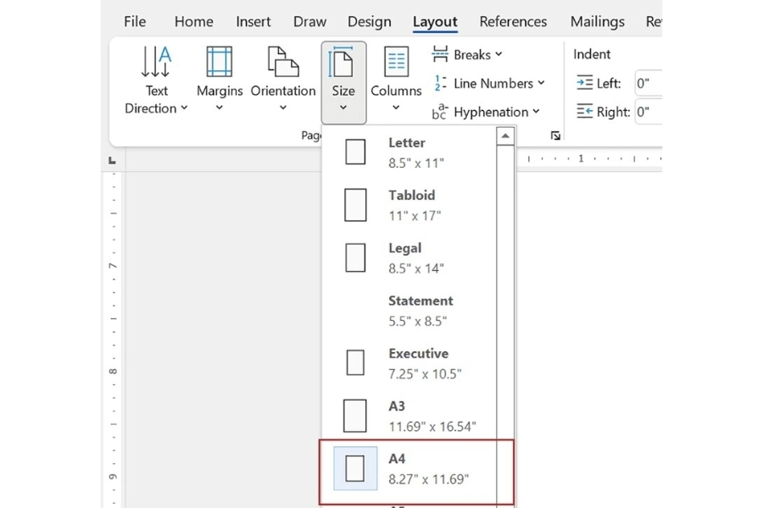The image size is (763, 508).
Task: Open the References tab
Action: (x=514, y=22)
